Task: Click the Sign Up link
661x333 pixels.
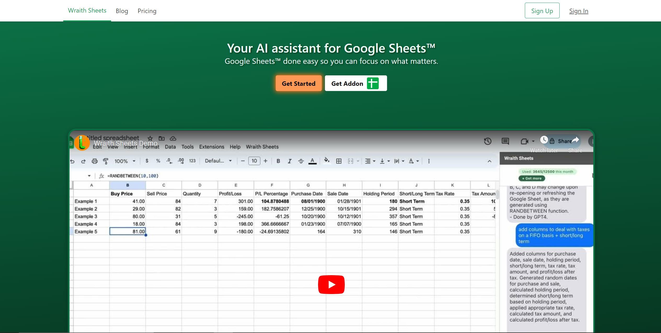Action: point(542,11)
